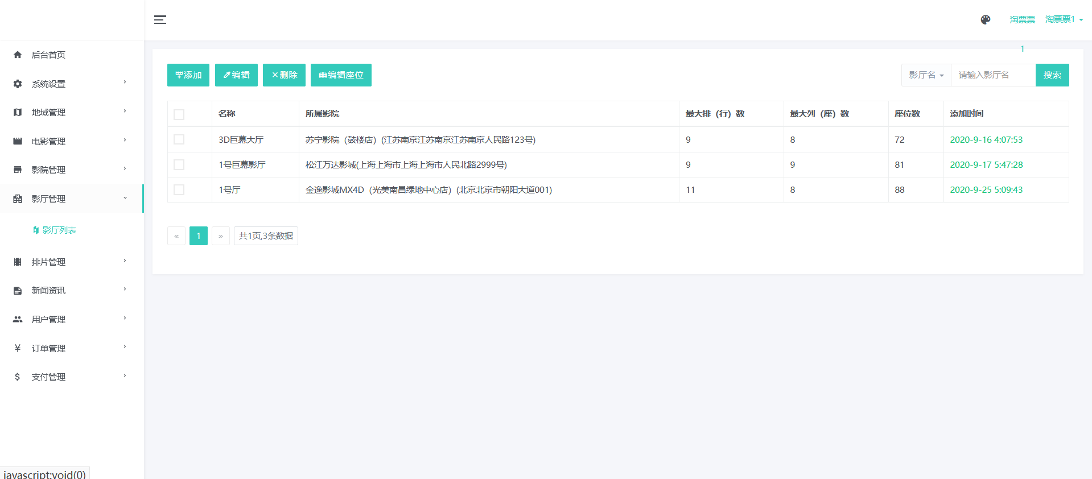The width and height of the screenshot is (1092, 479).
Task: Check the box for 3D巨幕大厅 row
Action: point(179,139)
